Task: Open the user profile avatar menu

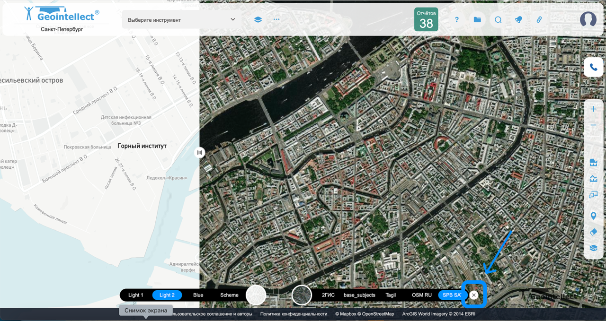Action: click(588, 19)
